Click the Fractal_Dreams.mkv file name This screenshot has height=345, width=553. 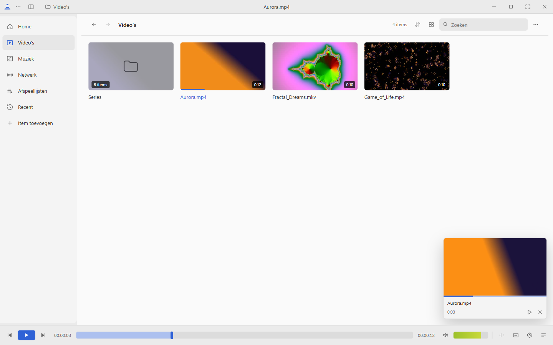[294, 97]
